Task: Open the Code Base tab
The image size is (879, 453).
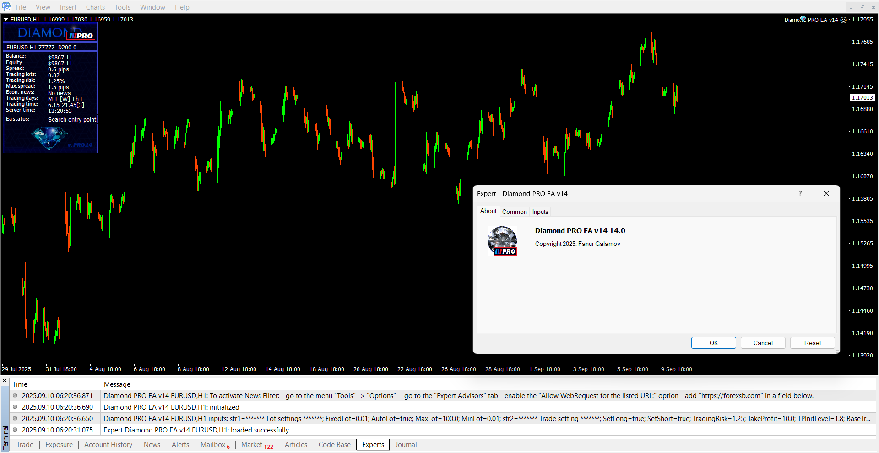Action: (x=334, y=445)
